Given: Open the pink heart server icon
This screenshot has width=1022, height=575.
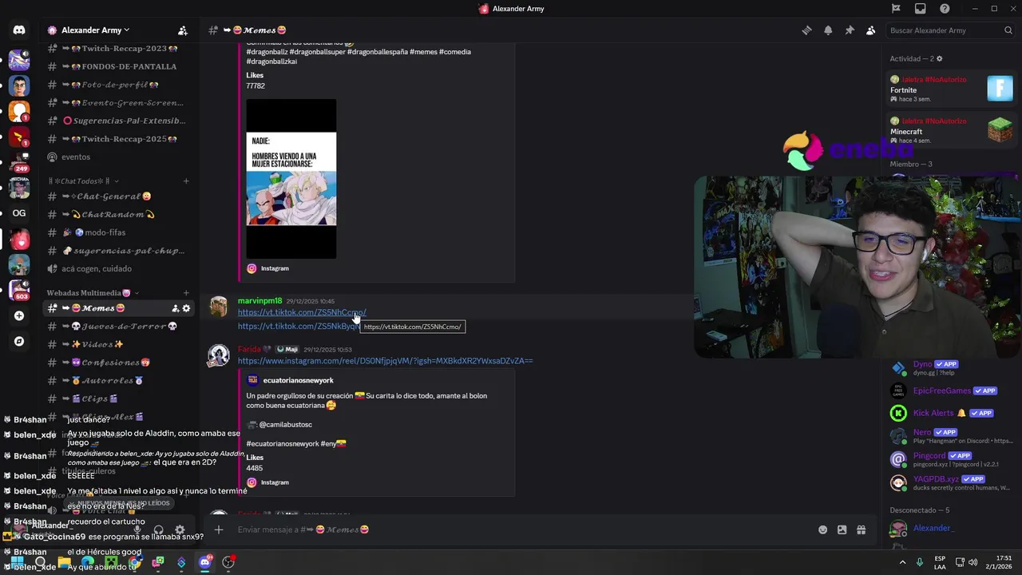Looking at the screenshot, I should click(19, 239).
